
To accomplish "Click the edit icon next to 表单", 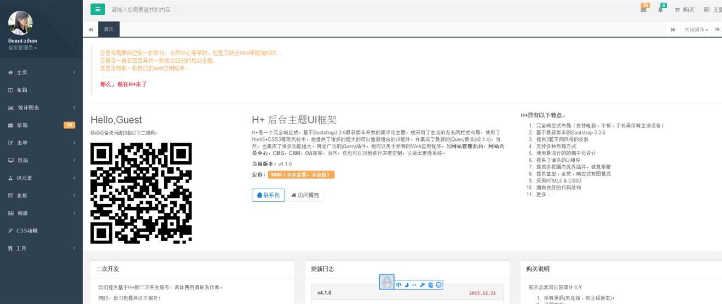I will click(x=10, y=143).
